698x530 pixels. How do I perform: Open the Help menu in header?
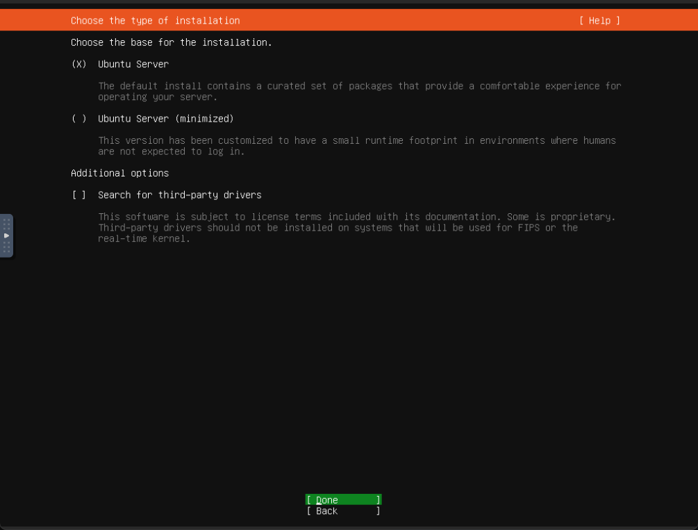point(599,20)
